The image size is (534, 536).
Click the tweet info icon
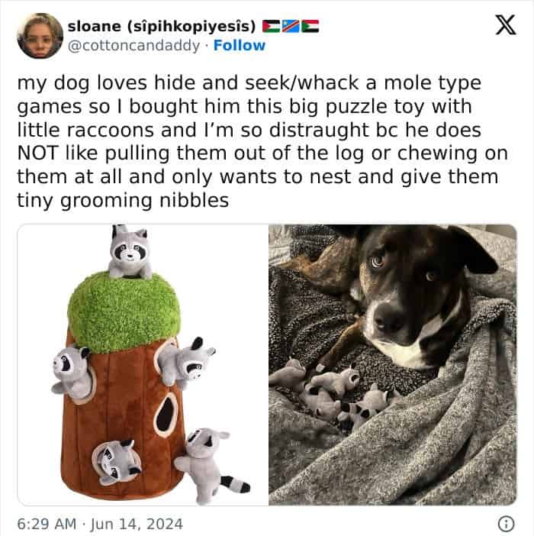click(506, 523)
